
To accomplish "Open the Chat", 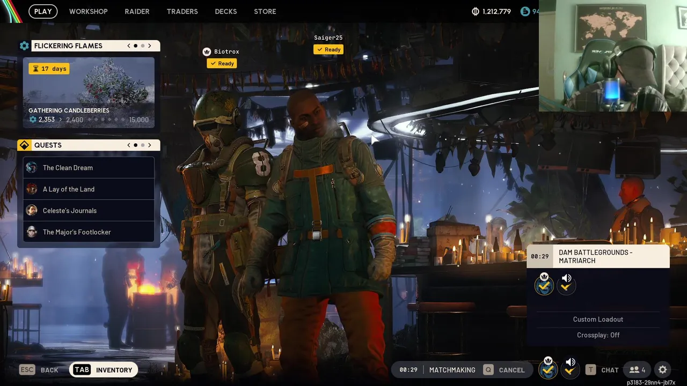I will tap(602, 370).
